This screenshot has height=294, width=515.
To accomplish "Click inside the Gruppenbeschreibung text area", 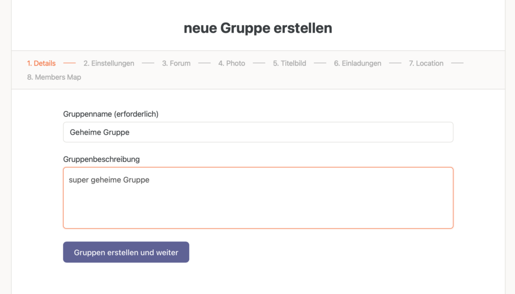I will point(258,206).
